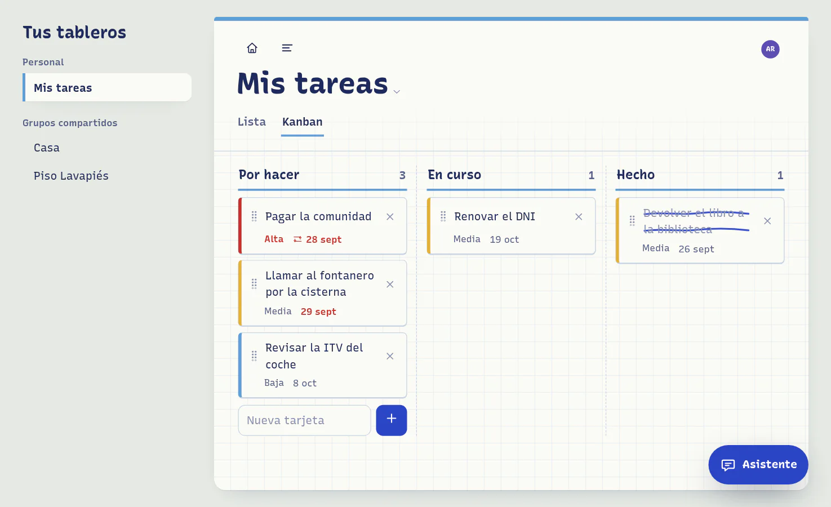Screen dimensions: 831x507
Task: Open the Asistente chat button
Action: [758, 465]
